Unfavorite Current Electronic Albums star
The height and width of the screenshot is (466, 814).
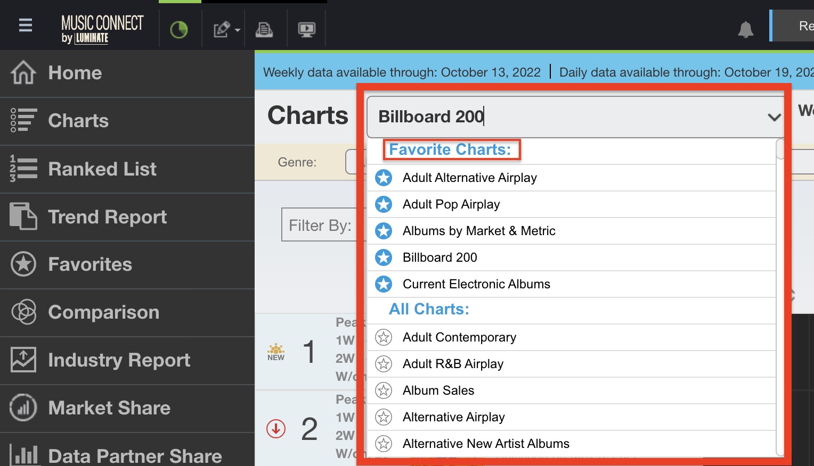pyautogui.click(x=384, y=284)
